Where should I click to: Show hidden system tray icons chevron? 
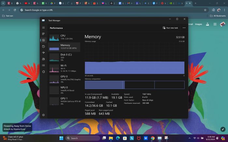coord(190,138)
